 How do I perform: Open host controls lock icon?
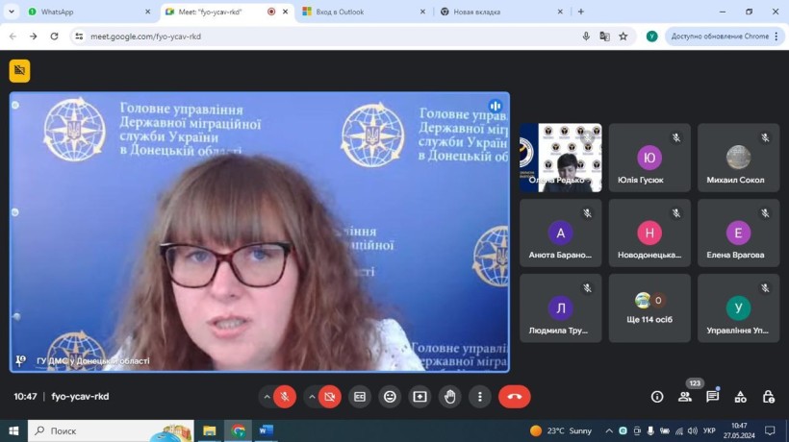(769, 397)
